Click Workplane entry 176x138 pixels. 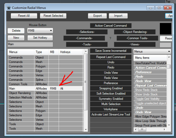111,109
